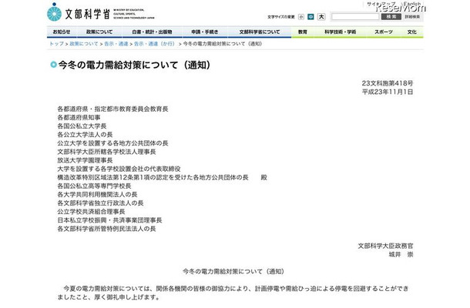
Task: Select the document number 23文科施第418号
Action: pos(388,83)
